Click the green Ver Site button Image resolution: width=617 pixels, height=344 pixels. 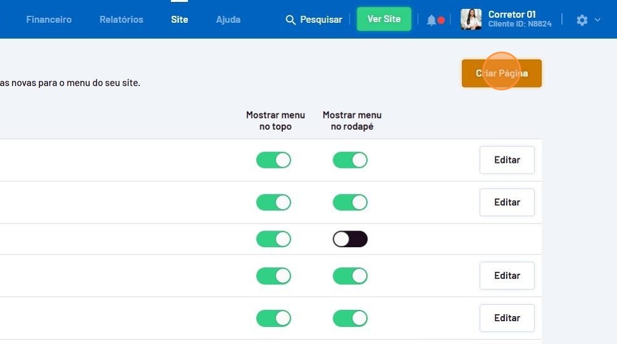click(x=384, y=19)
